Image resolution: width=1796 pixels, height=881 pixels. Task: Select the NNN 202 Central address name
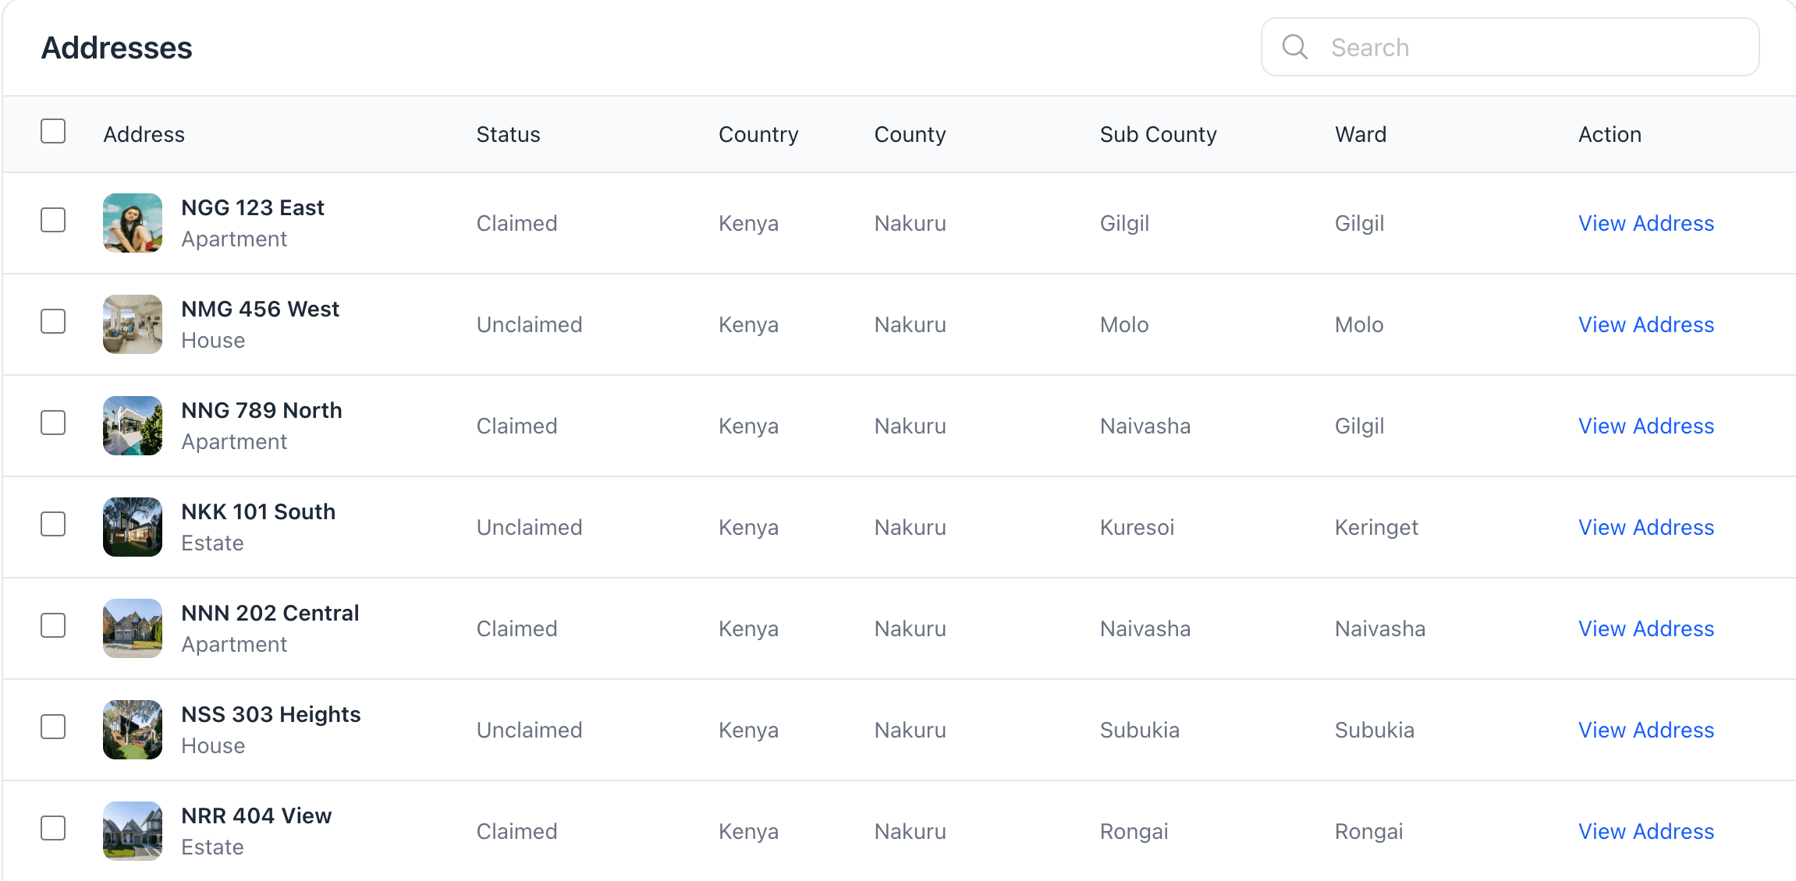271,613
